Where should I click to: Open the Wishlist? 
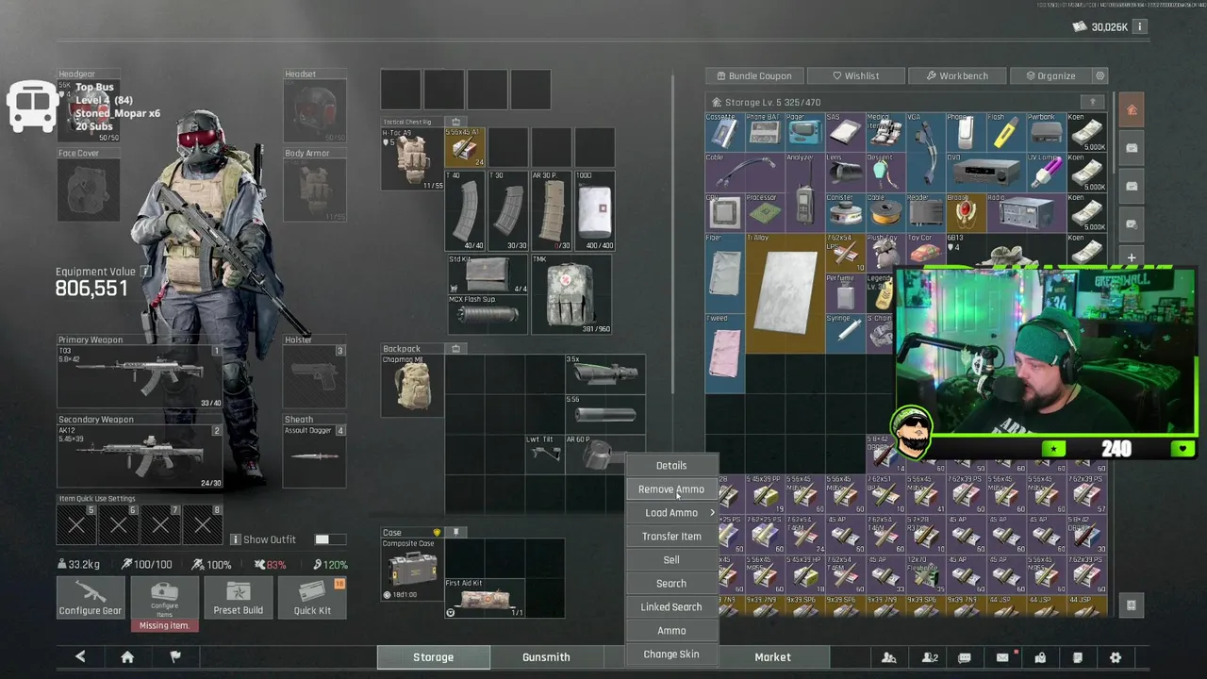pyautogui.click(x=855, y=75)
